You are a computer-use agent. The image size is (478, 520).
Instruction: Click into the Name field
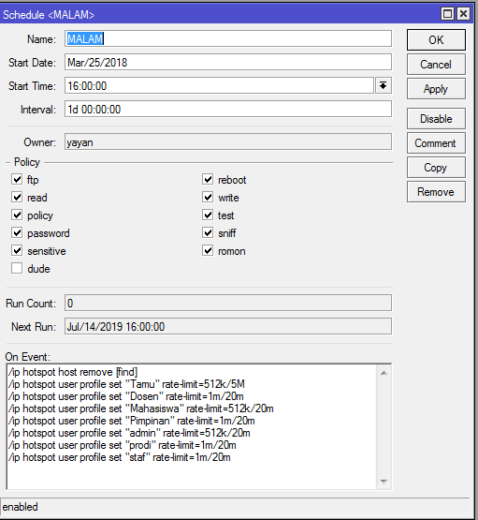point(228,38)
